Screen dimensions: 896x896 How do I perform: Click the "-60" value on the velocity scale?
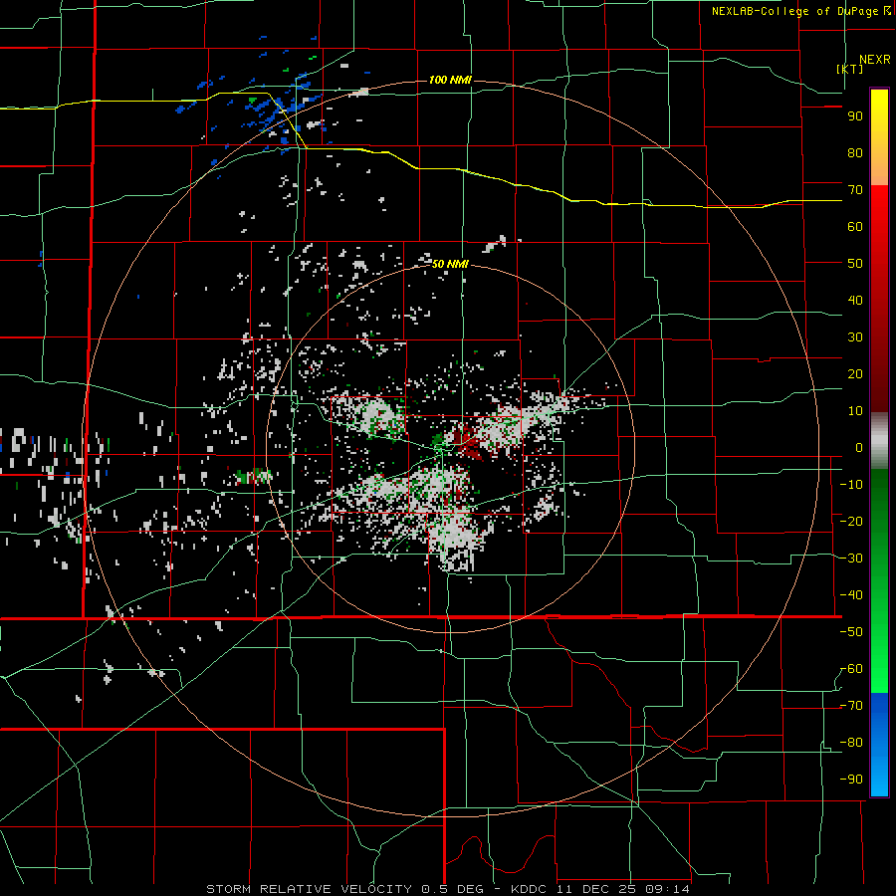(x=851, y=669)
